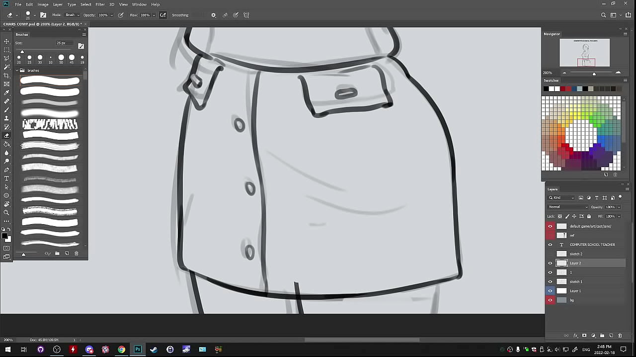Activate the Zoom tool

pos(6,213)
